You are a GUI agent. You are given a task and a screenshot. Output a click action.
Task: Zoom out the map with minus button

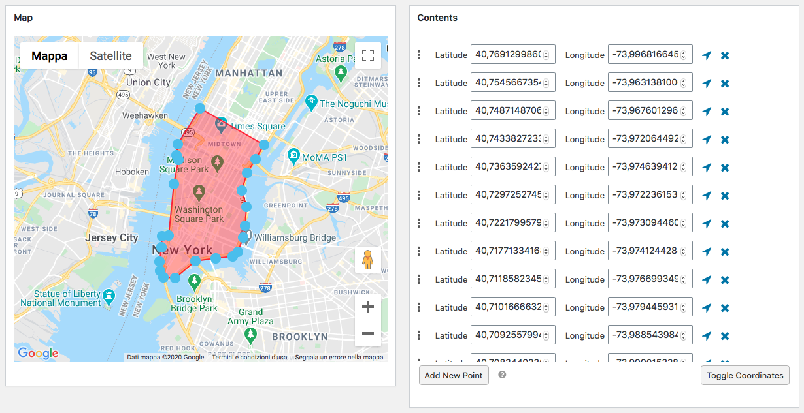click(x=368, y=333)
